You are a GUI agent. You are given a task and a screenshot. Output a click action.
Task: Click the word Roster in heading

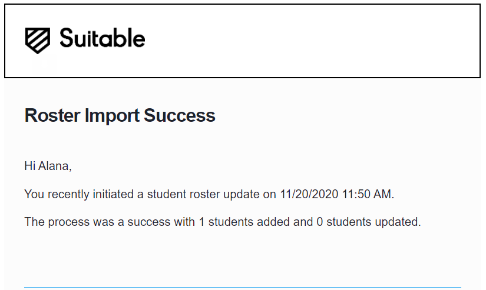tap(52, 115)
